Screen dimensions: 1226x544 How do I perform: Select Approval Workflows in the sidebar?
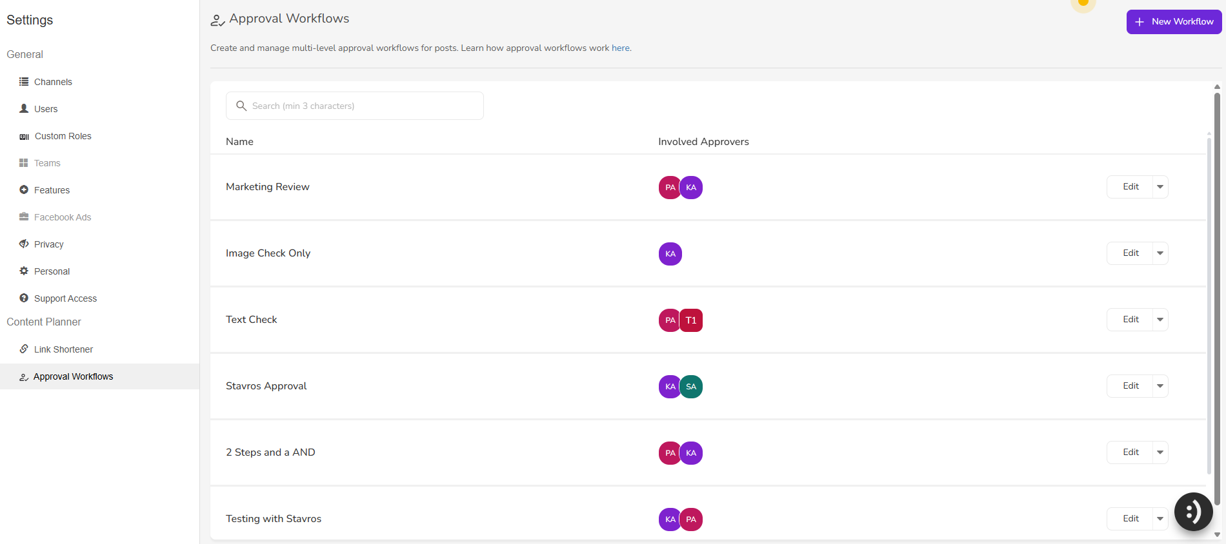[73, 376]
